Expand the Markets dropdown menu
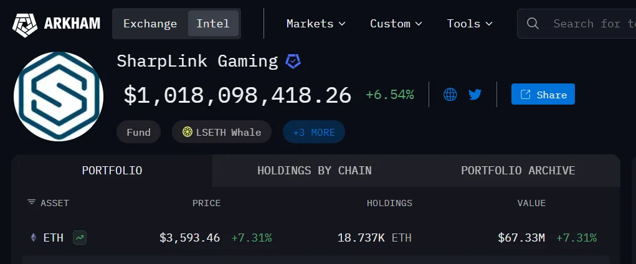Viewport: 636px width, 264px height. click(x=316, y=24)
